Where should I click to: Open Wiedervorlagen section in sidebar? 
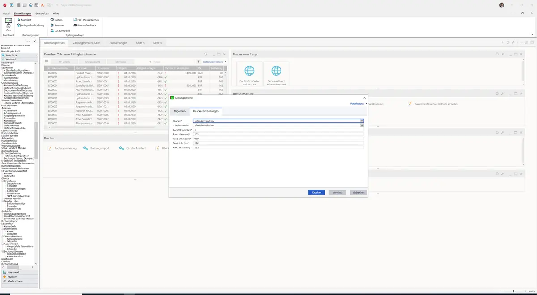pos(19,281)
